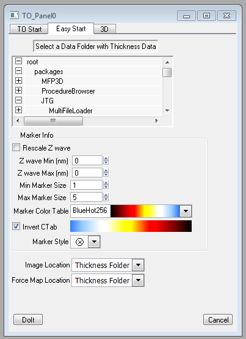246x339 pixels.
Task: Collapse the packages folder node
Action: coord(18,71)
